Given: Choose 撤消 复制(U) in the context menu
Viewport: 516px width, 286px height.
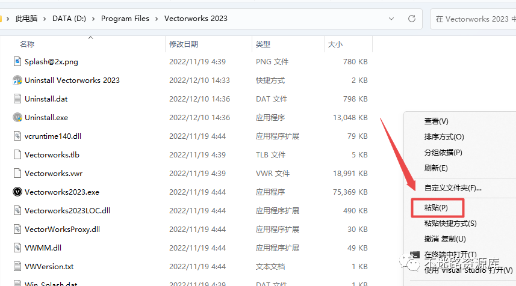Looking at the screenshot, I should tap(445, 239).
